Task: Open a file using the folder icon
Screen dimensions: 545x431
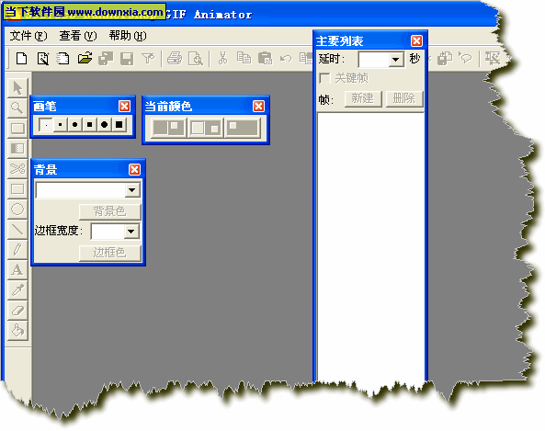Action: pyautogui.click(x=85, y=59)
